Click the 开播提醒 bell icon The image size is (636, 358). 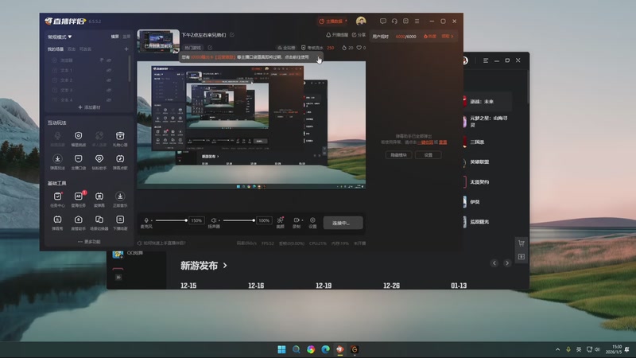tap(328, 35)
